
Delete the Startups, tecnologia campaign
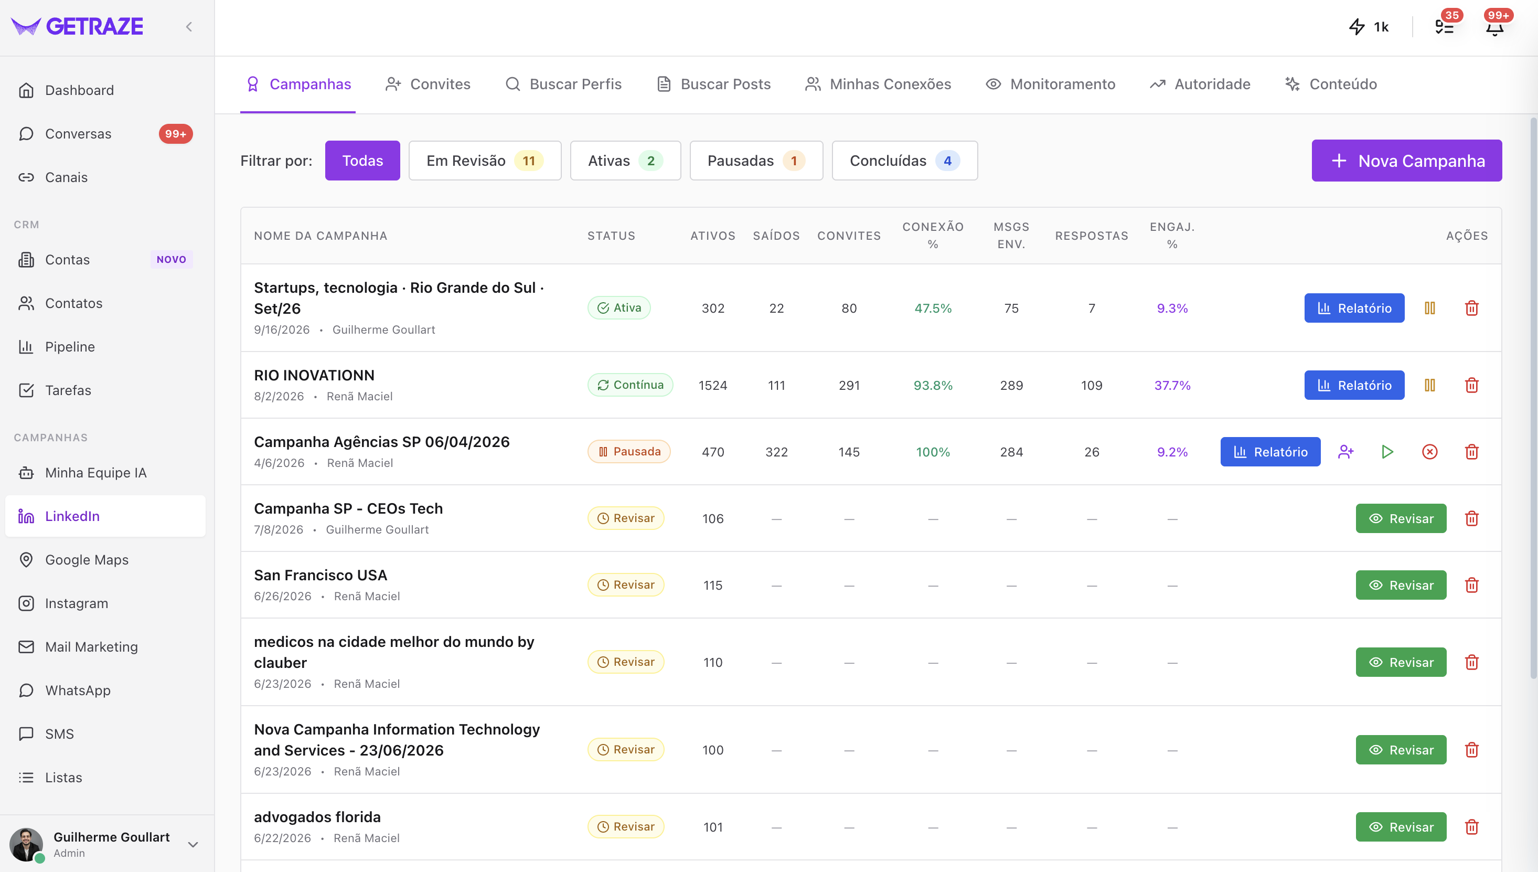[1471, 308]
